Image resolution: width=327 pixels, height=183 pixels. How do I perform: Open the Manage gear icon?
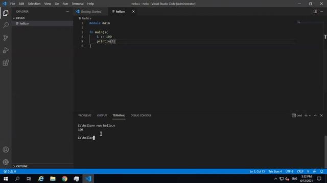6,162
